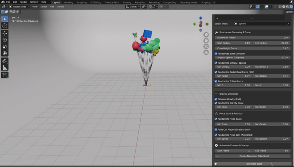This screenshot has height=167, width=294.
Task: Open the Object Mode dropdown
Action: (19, 7)
